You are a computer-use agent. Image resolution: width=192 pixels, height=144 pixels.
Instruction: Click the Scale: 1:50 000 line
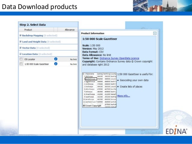[91, 45]
